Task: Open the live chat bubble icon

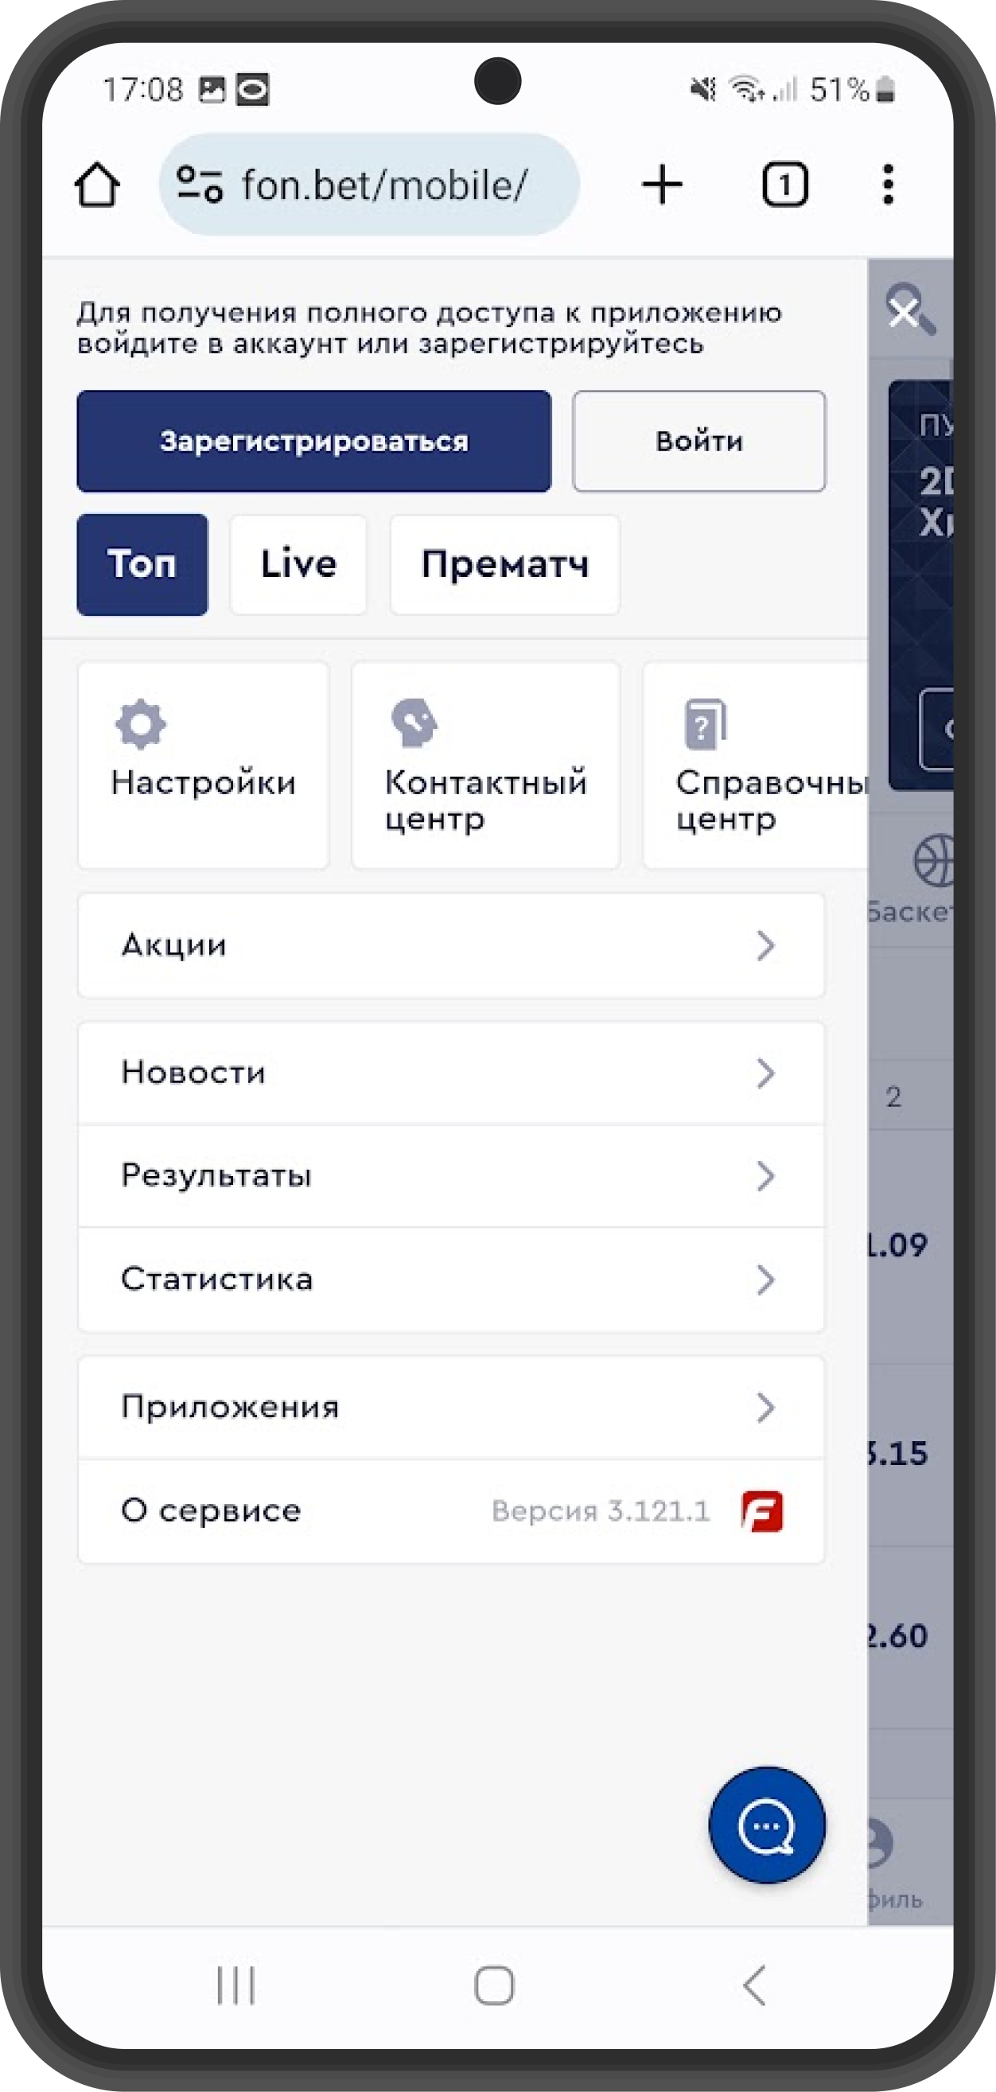Action: coord(766,1825)
